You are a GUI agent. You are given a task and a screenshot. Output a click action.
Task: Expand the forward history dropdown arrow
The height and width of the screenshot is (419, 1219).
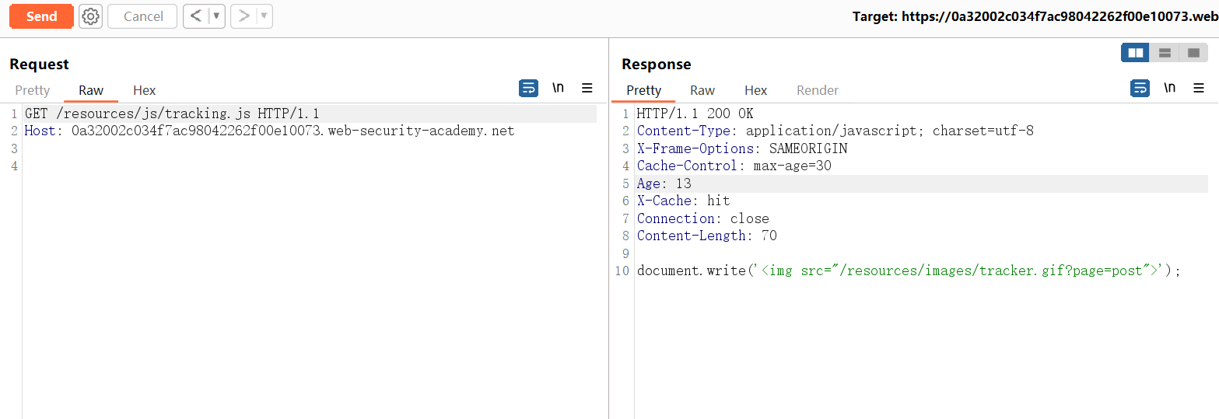264,16
